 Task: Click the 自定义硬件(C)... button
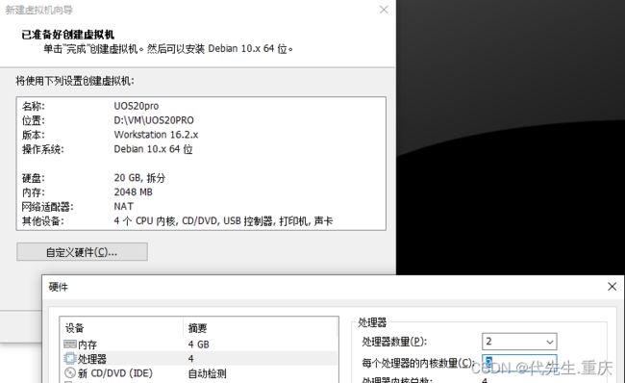pyautogui.click(x=82, y=252)
